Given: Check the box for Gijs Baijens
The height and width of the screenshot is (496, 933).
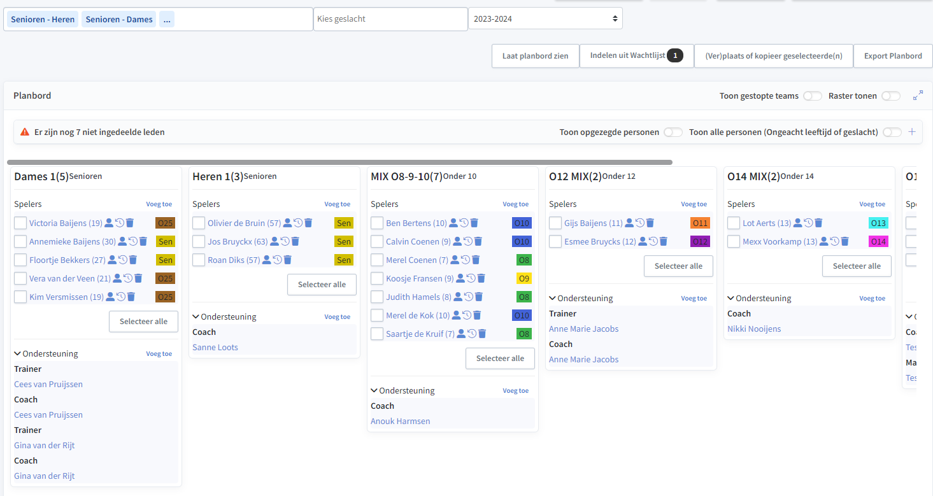Looking at the screenshot, I should click(555, 223).
